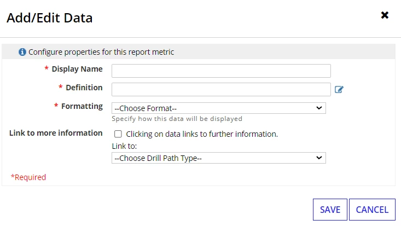
Task: Cancel the Add/Edit Data dialog
Action: pyautogui.click(x=372, y=210)
